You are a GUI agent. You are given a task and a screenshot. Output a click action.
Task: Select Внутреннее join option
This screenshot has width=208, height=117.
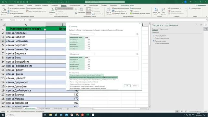(x=93, y=84)
